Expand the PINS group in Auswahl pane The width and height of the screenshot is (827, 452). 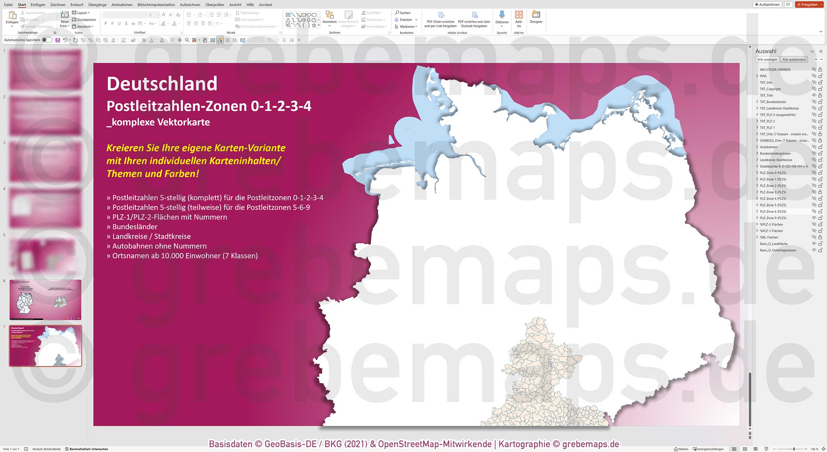click(x=757, y=76)
